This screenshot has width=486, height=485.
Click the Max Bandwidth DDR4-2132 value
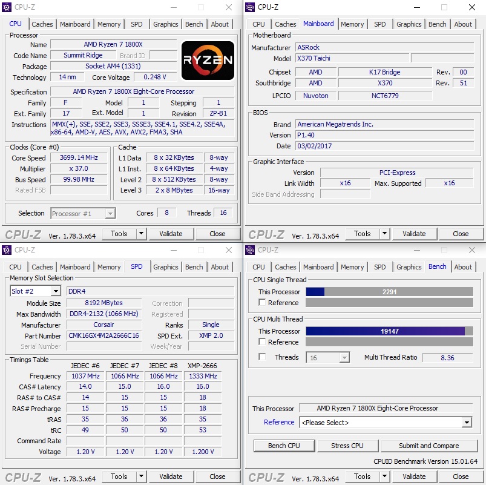point(104,314)
